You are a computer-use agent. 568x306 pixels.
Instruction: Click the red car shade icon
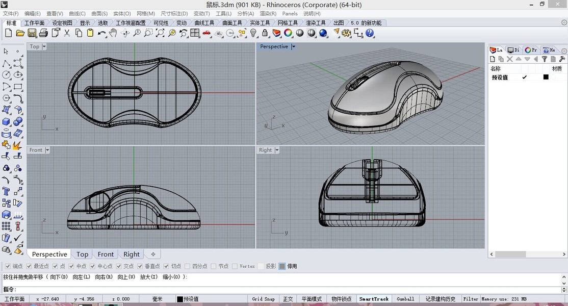click(x=206, y=33)
